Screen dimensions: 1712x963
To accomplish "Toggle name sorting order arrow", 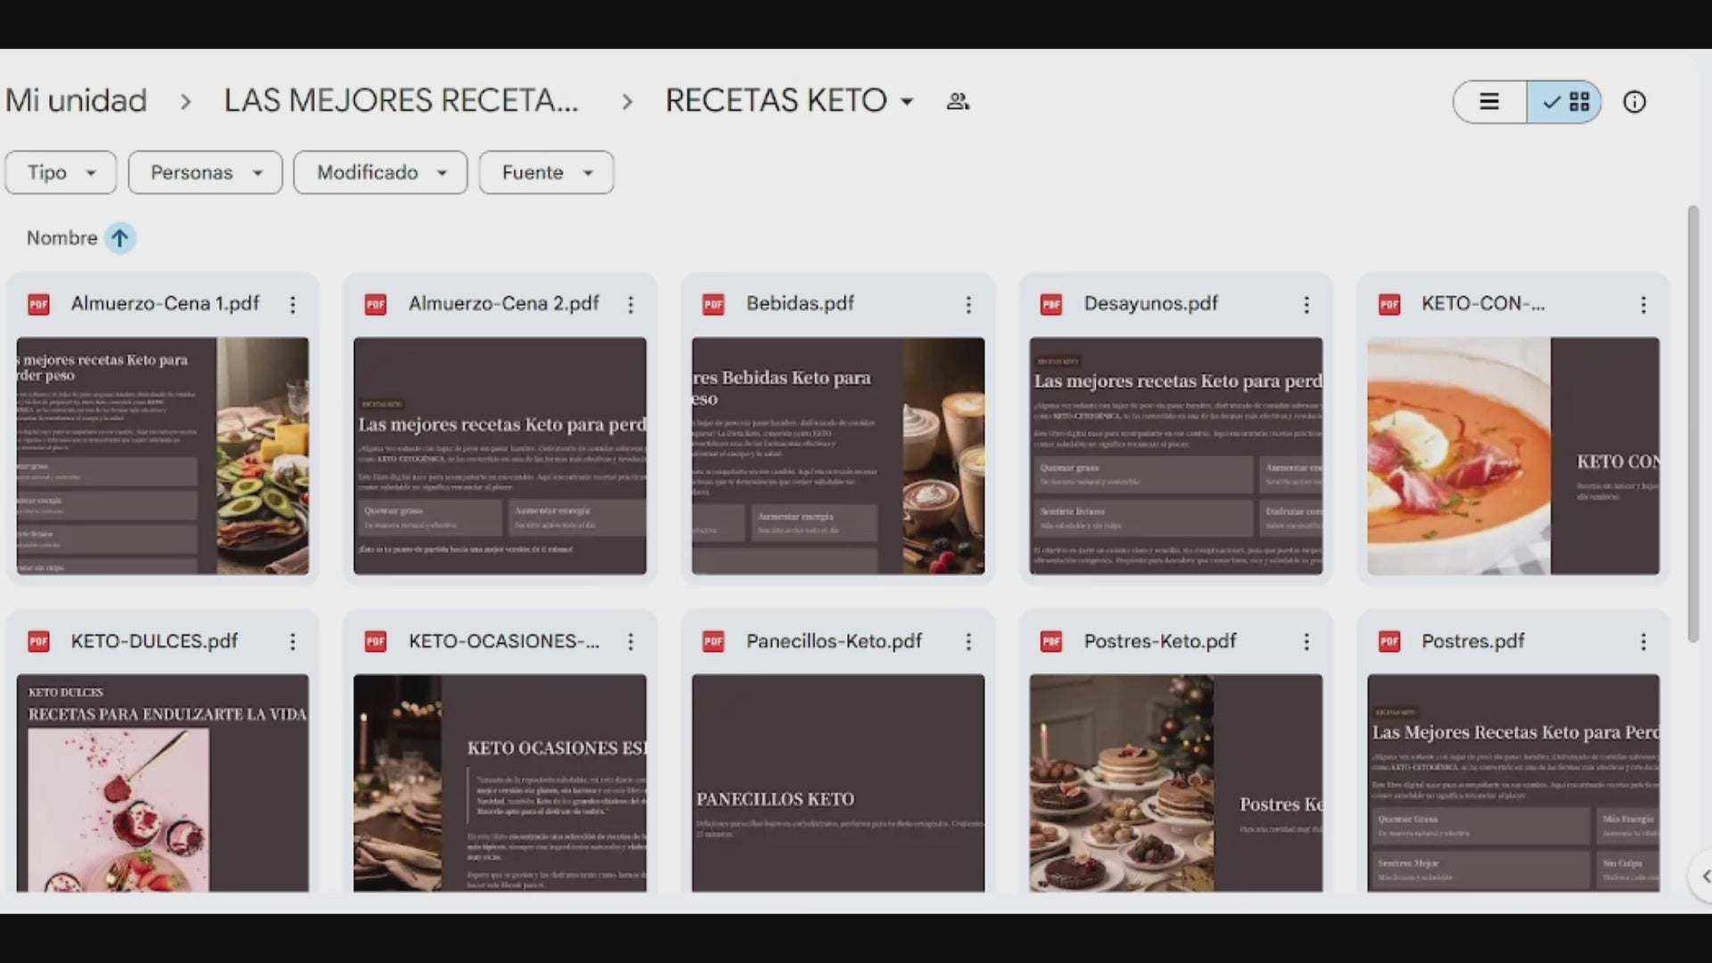I will 119,237.
